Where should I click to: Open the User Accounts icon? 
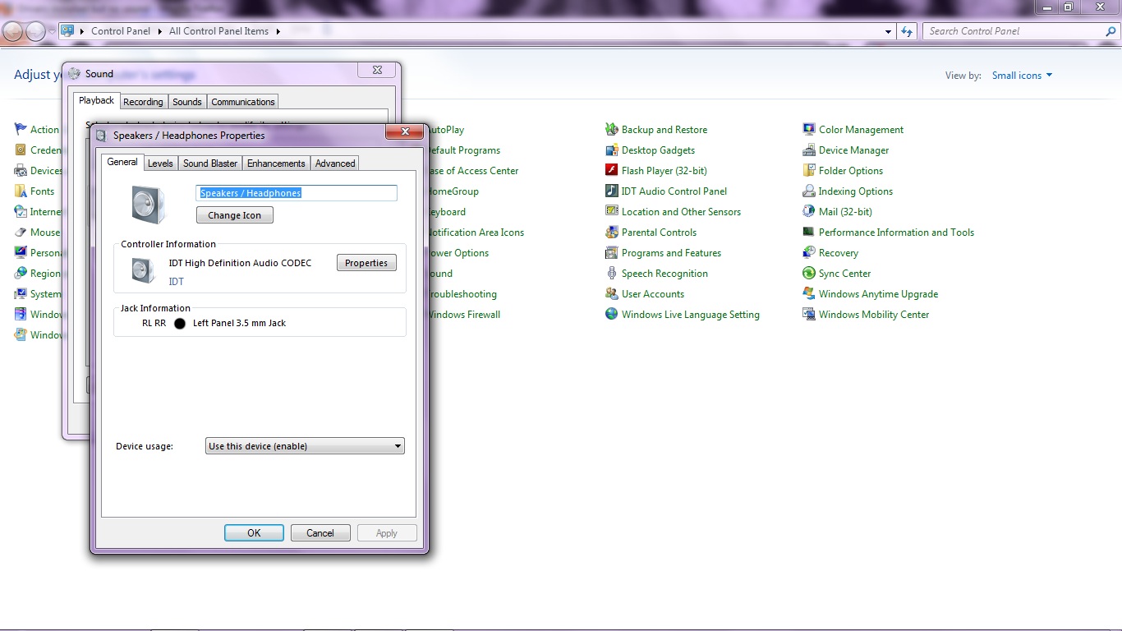(611, 294)
